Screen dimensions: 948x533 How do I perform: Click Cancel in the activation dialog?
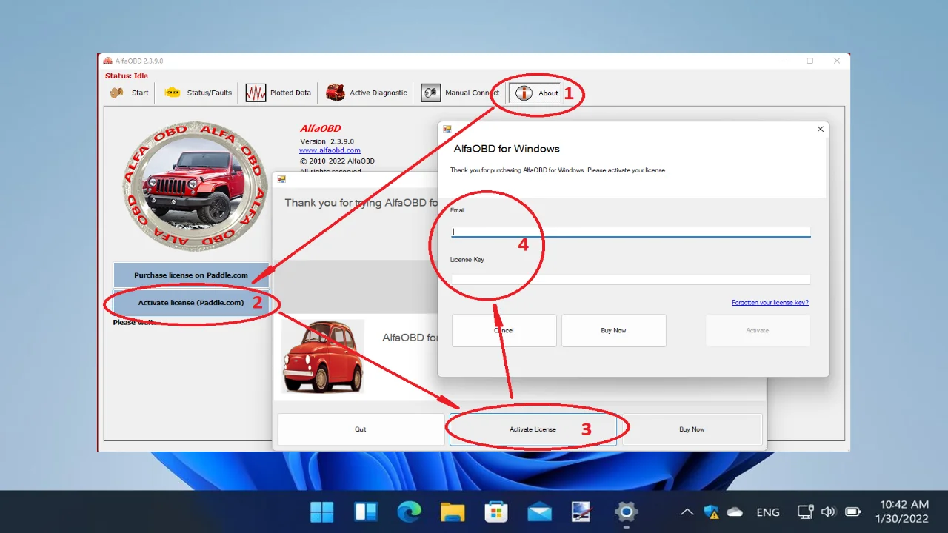click(x=504, y=330)
